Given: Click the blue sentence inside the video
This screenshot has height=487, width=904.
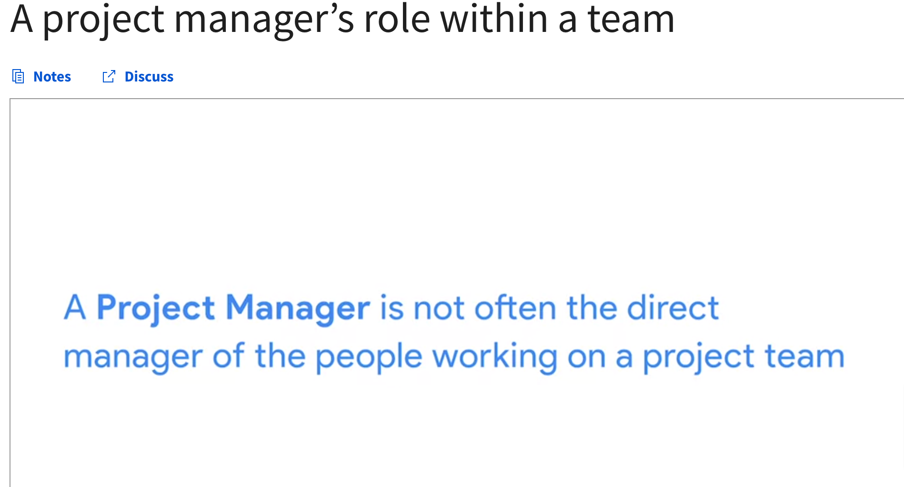Looking at the screenshot, I should pyautogui.click(x=452, y=331).
